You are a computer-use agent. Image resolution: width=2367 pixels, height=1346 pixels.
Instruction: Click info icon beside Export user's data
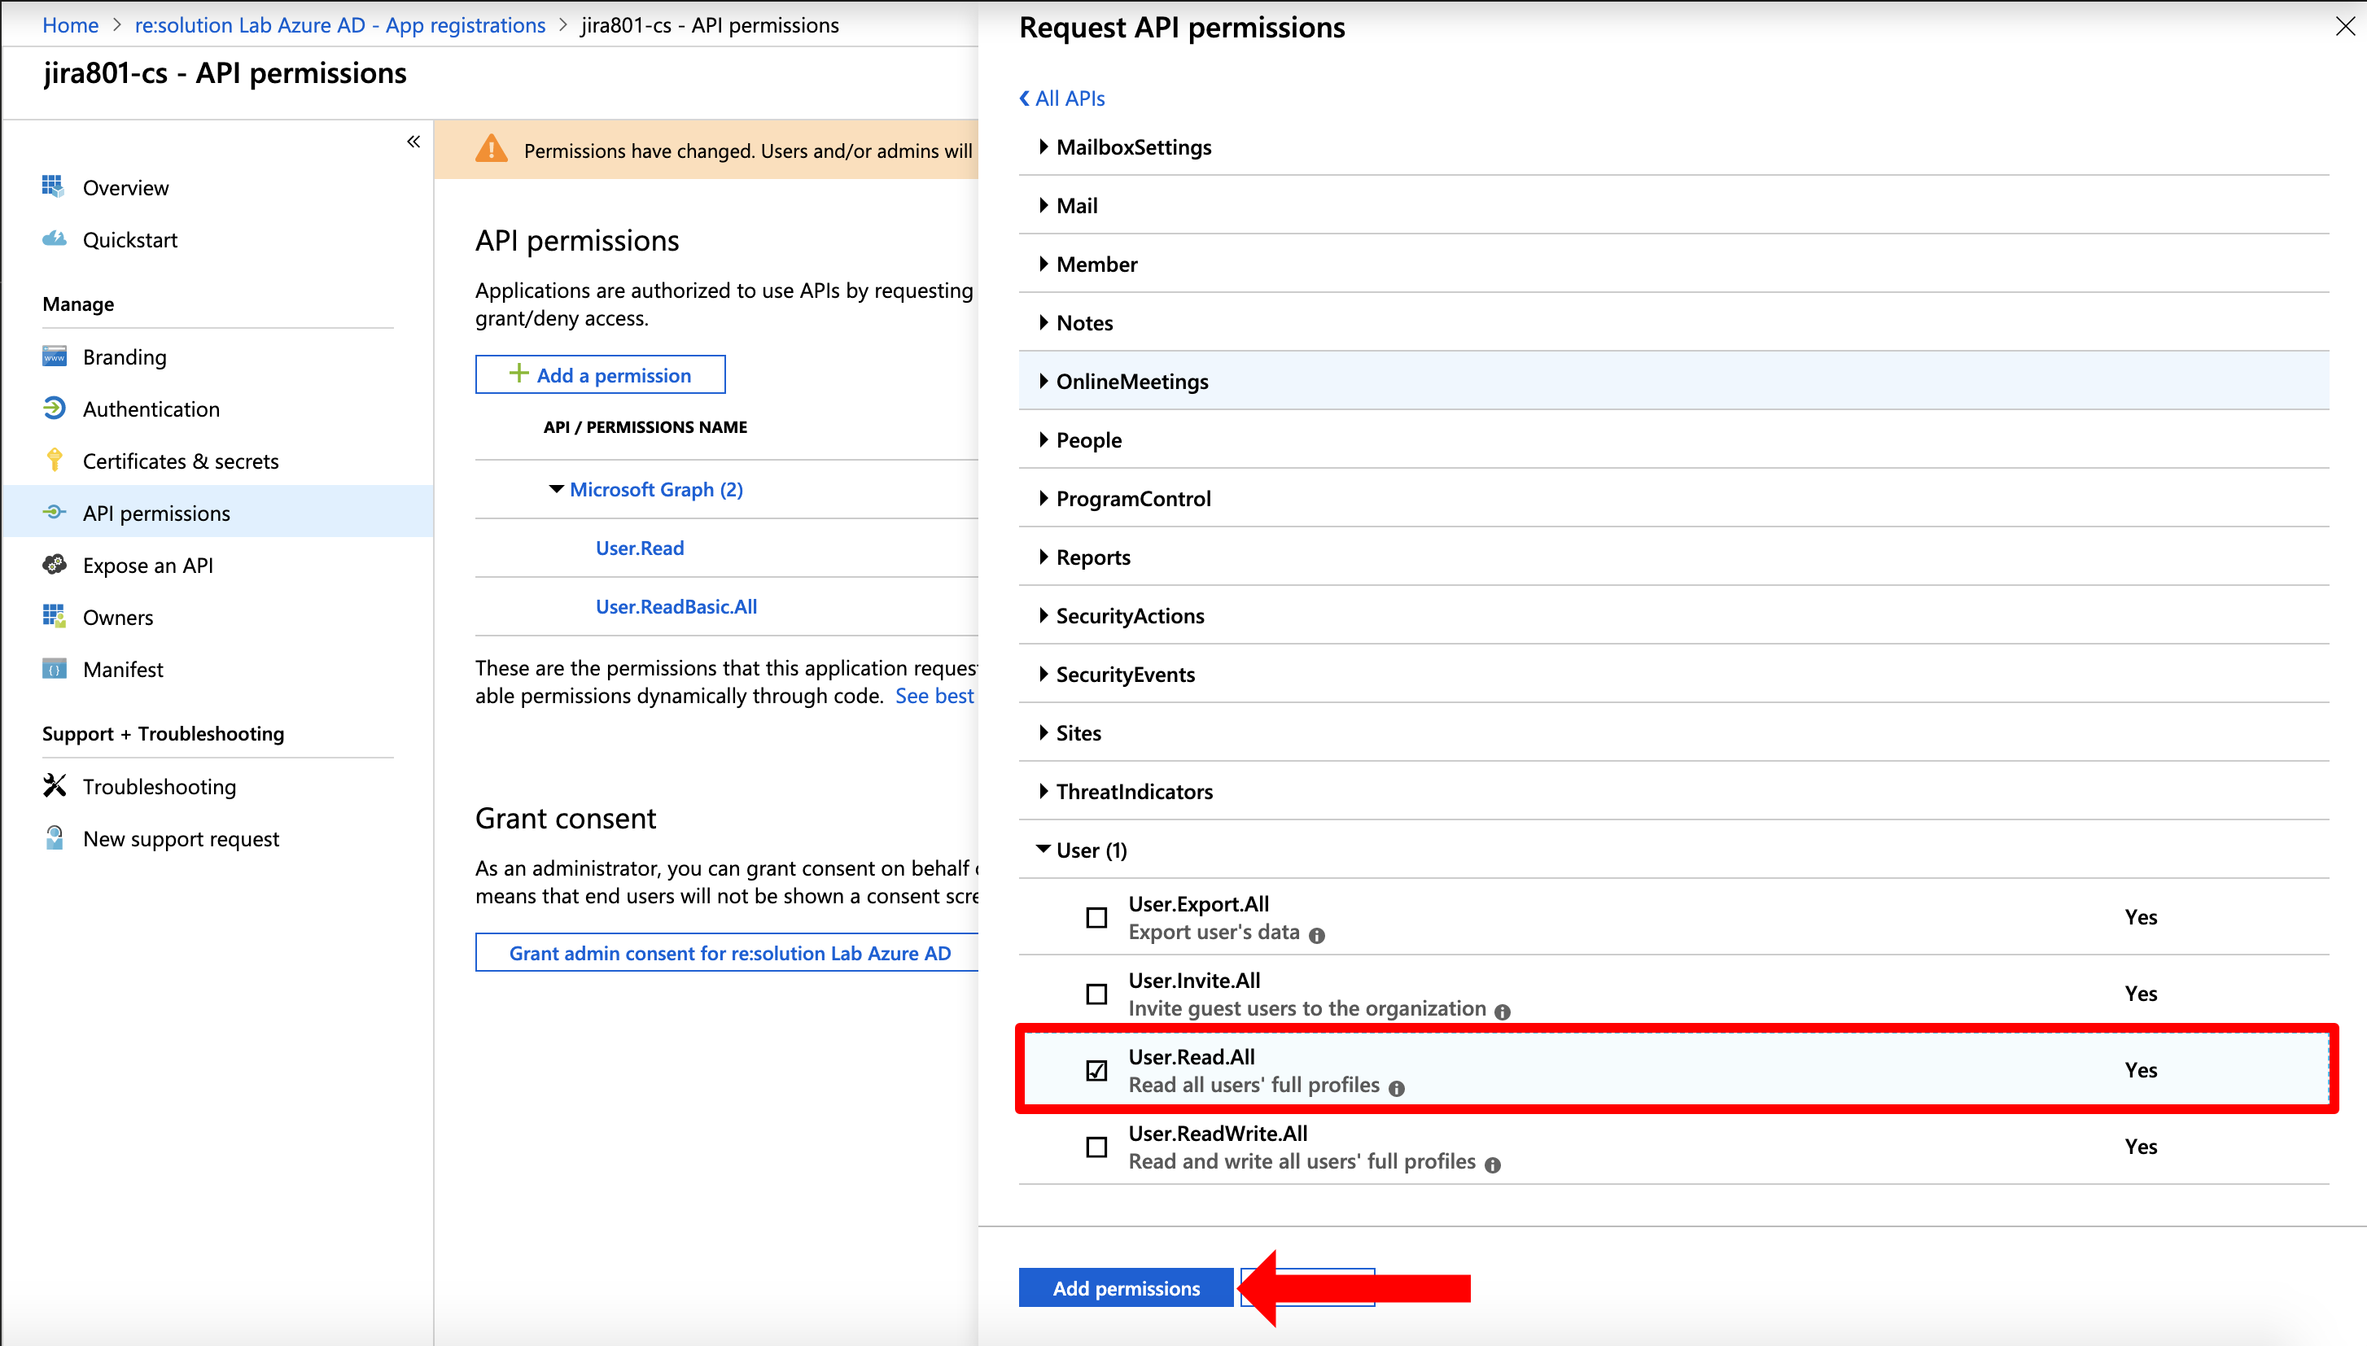[1317, 934]
